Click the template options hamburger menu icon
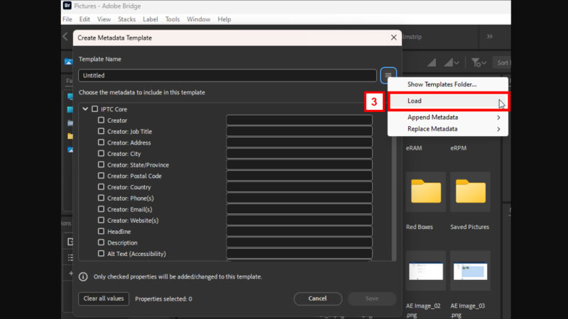 [388, 75]
